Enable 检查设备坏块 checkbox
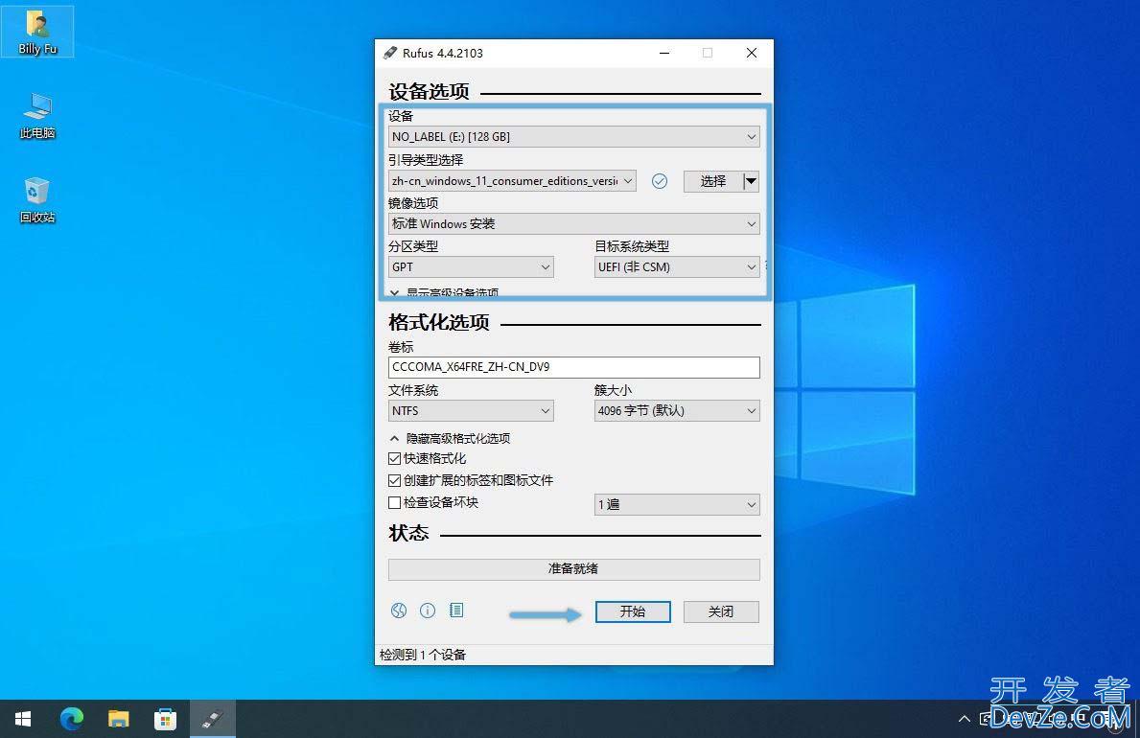Screen dimensions: 1140x738 coord(395,502)
